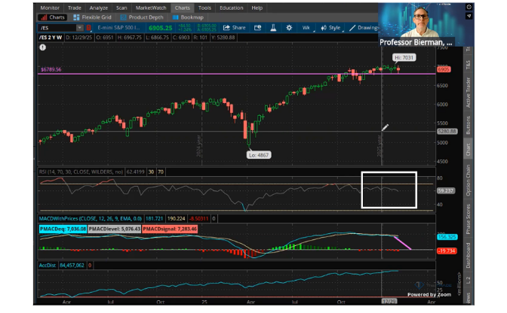Viewport: 507px width, 313px height.
Task: Open the Drawings menu
Action: [x=364, y=28]
